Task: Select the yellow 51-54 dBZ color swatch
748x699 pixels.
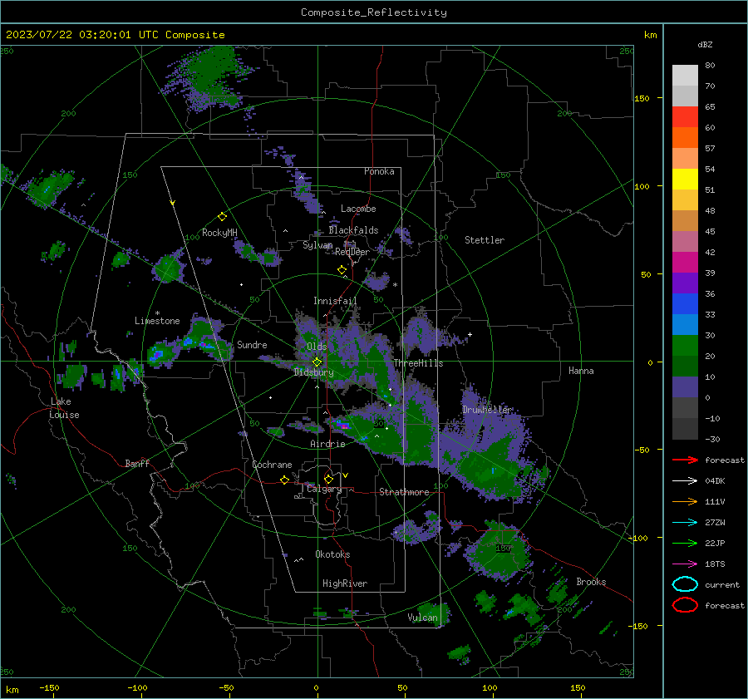Action: tap(685, 180)
